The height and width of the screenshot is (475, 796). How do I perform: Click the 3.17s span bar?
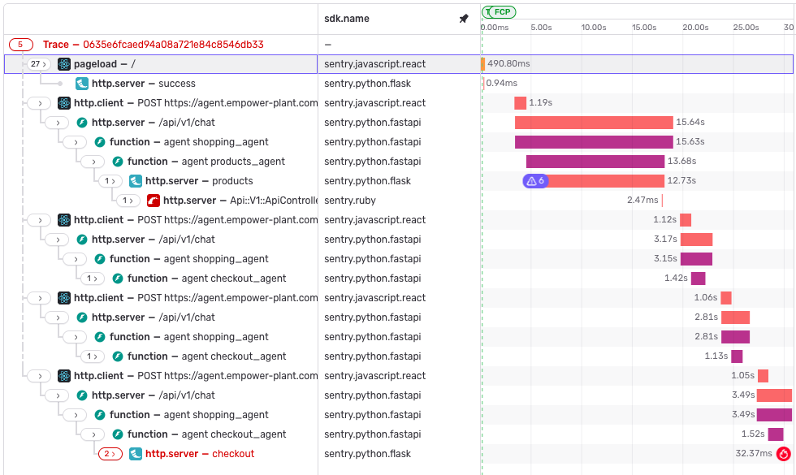(697, 240)
